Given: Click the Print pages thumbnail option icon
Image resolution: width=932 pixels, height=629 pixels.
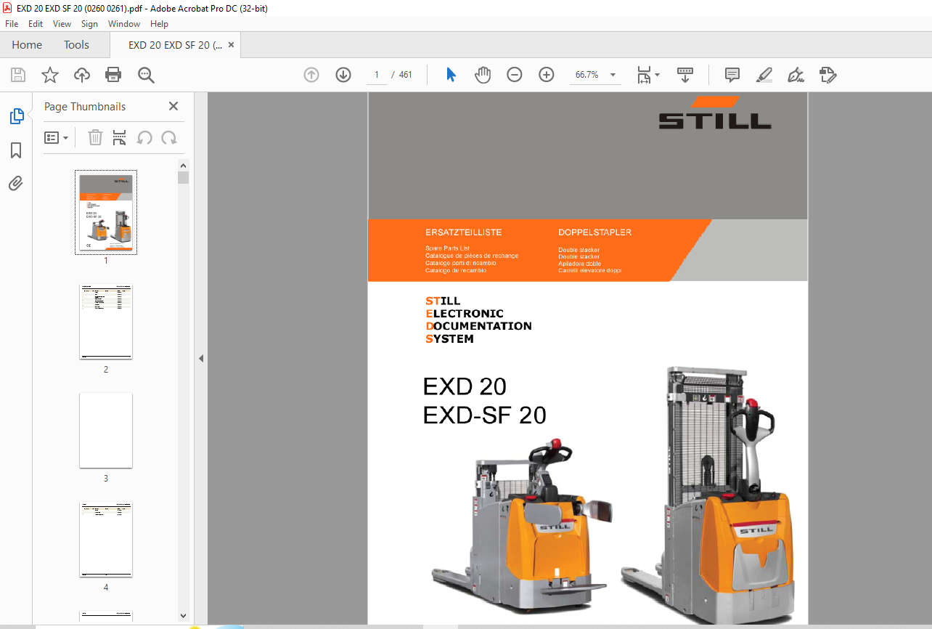Looking at the screenshot, I should click(x=120, y=137).
